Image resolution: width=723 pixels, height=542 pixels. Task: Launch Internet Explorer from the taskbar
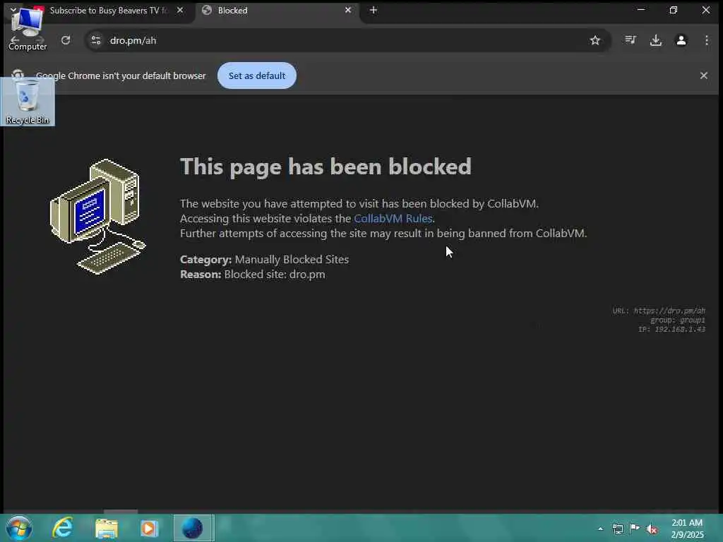coord(63,528)
